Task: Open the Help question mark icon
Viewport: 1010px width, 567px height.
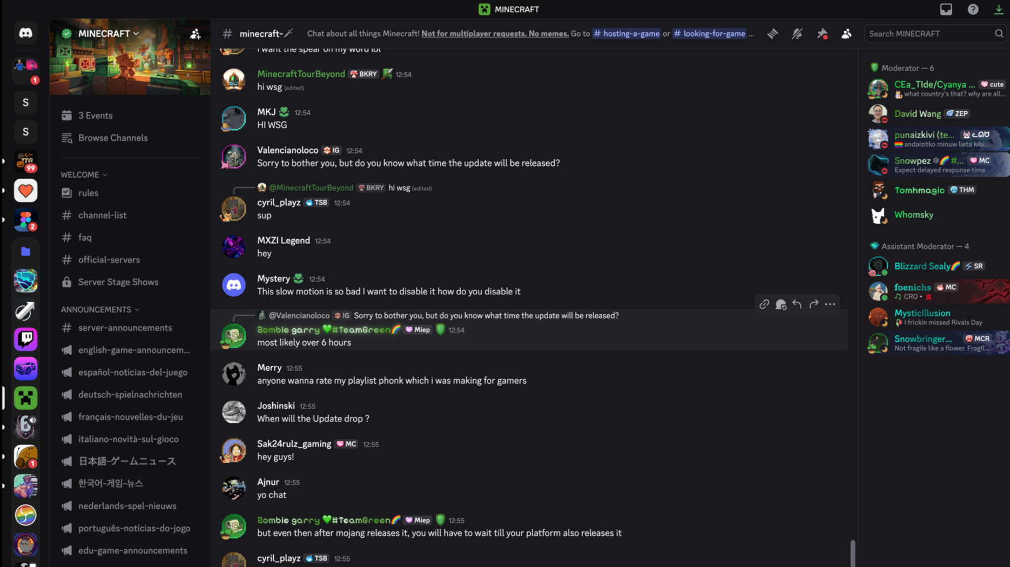Action: tap(973, 9)
